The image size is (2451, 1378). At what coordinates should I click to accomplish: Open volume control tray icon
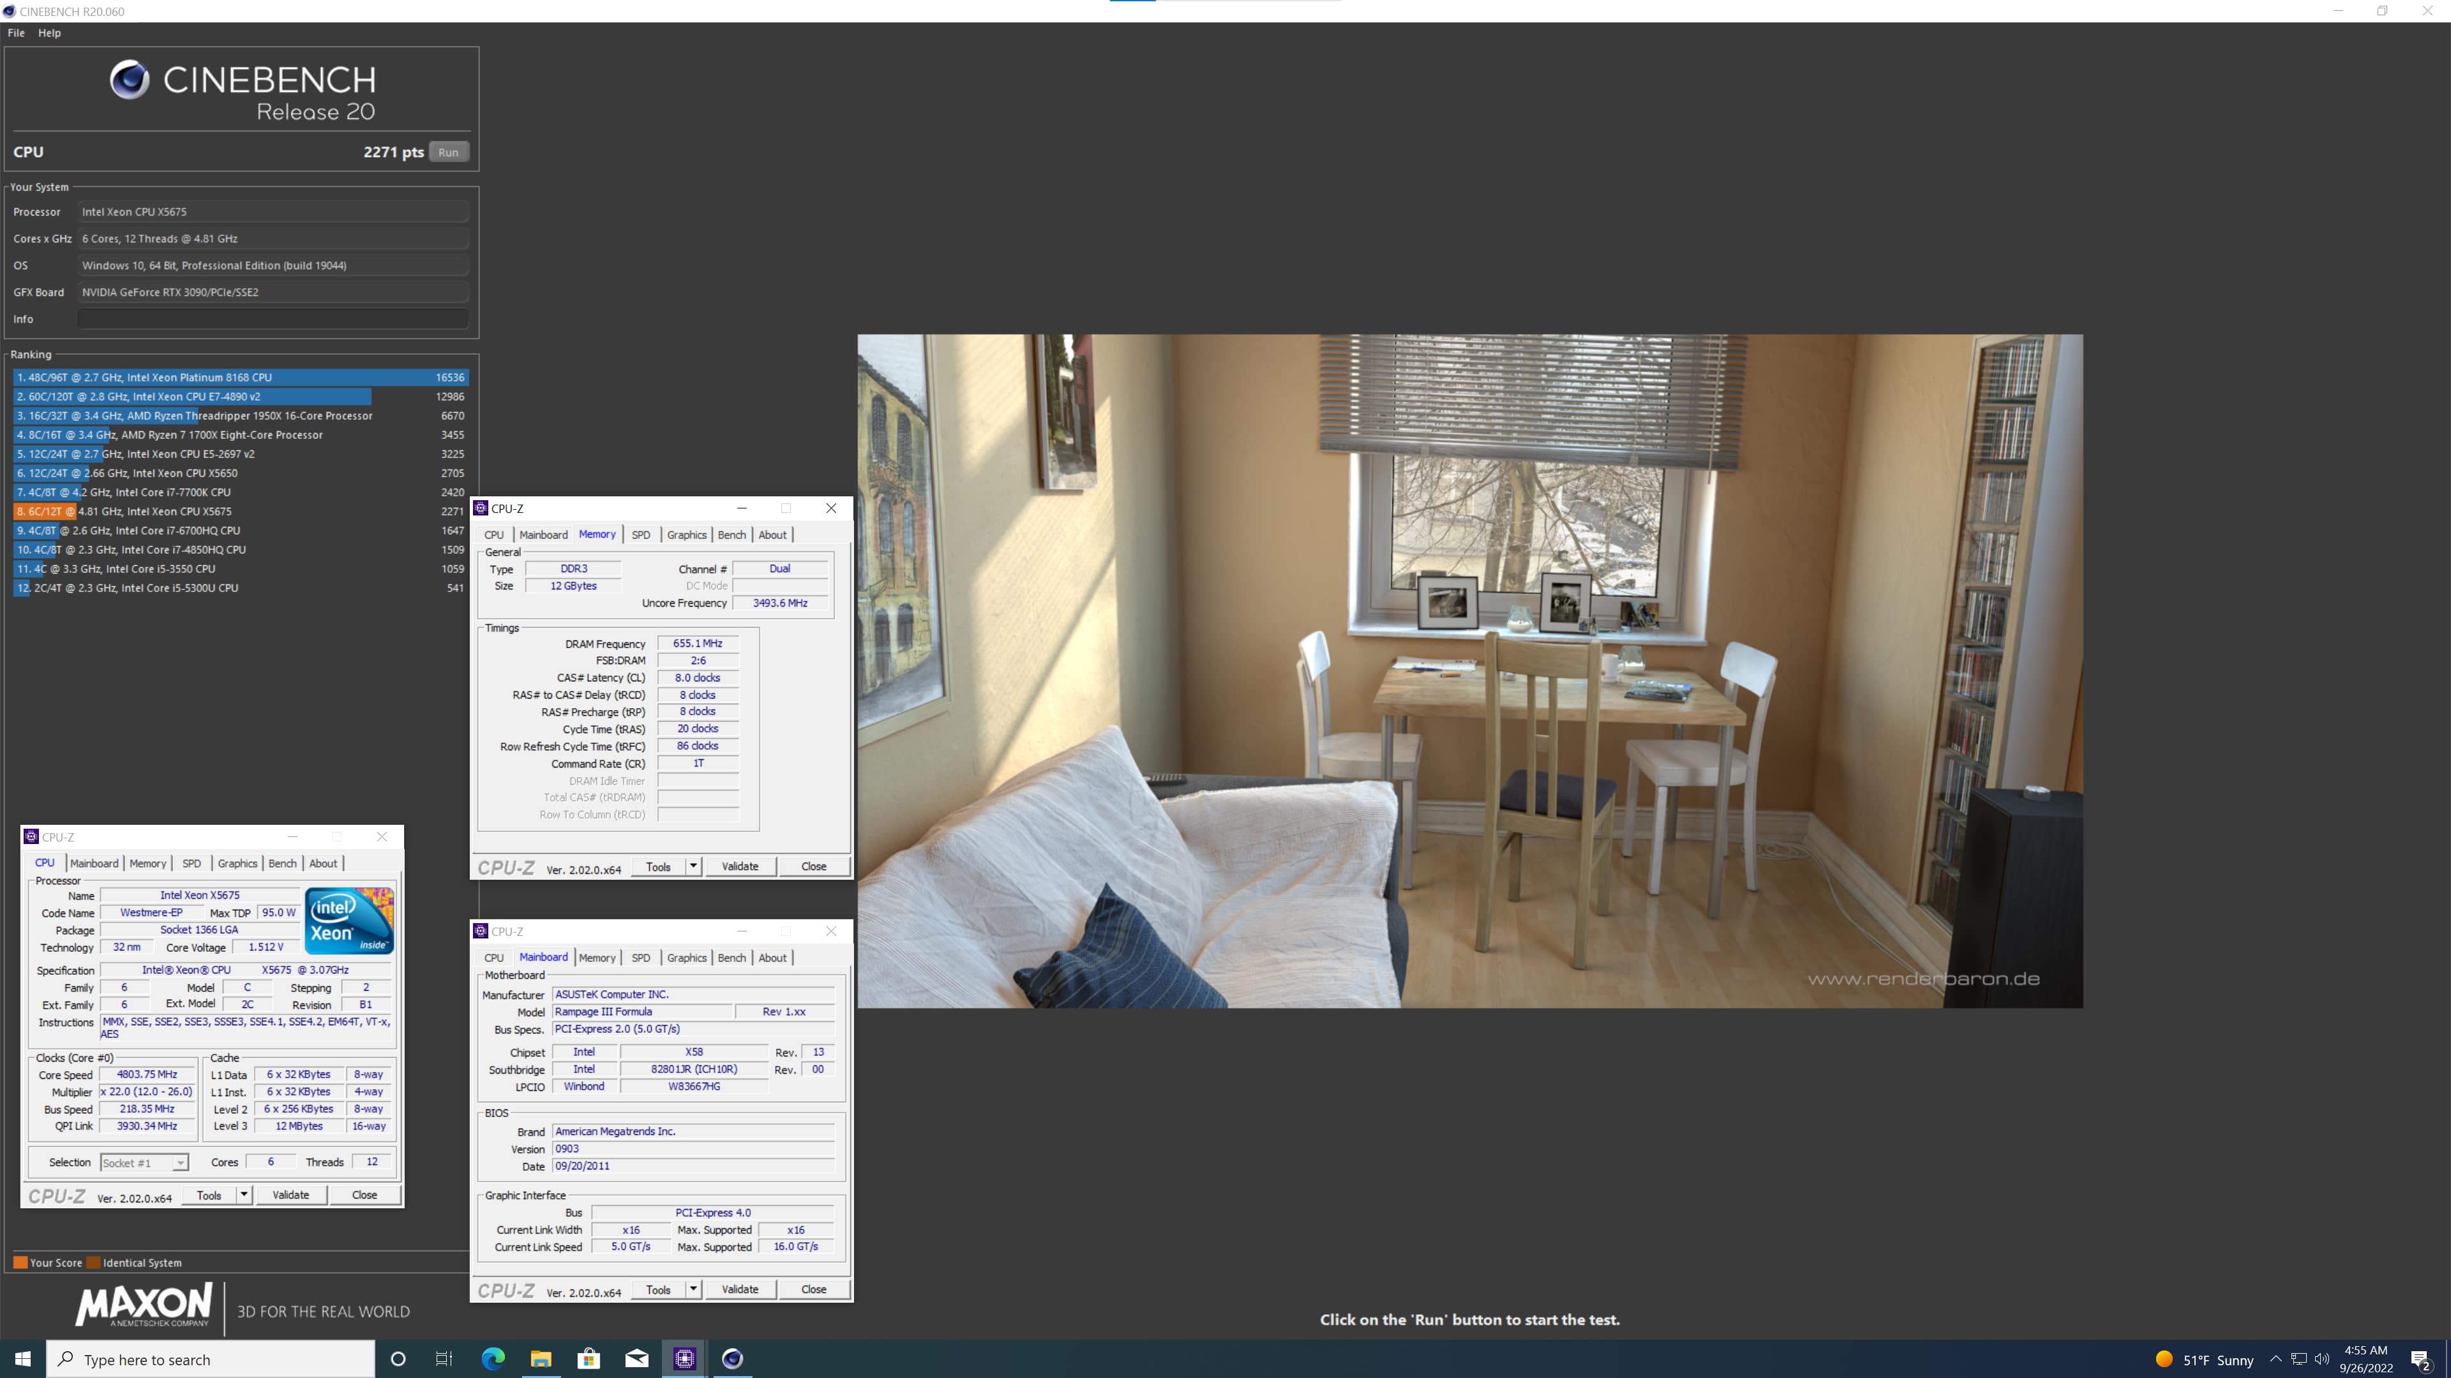(2323, 1359)
